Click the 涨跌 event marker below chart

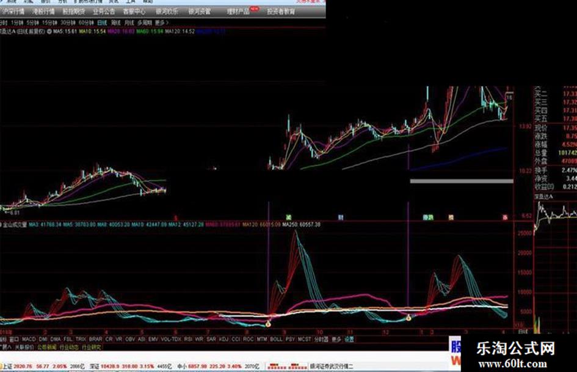pos(428,217)
